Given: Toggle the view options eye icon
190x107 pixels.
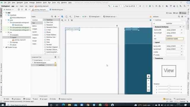Looking at the screenshot, I should (62, 20).
